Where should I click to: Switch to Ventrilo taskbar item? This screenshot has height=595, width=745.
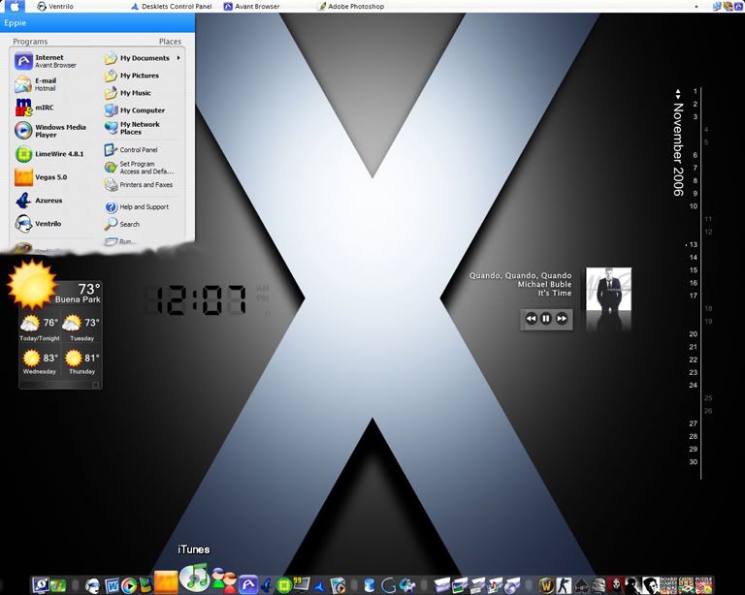click(54, 6)
